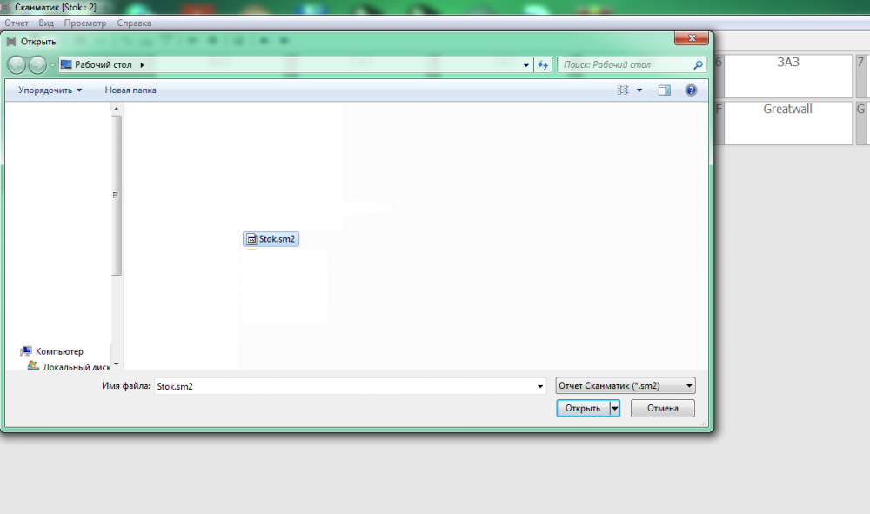Image resolution: width=870 pixels, height=514 pixels.
Task: Click the navigation pane vertical scrollbar
Action: [117, 197]
